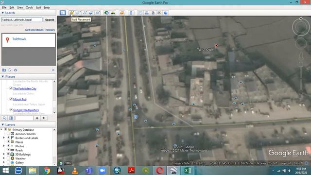This screenshot has width=311, height=175.
Task: Click the search text input field
Action: (x=22, y=19)
